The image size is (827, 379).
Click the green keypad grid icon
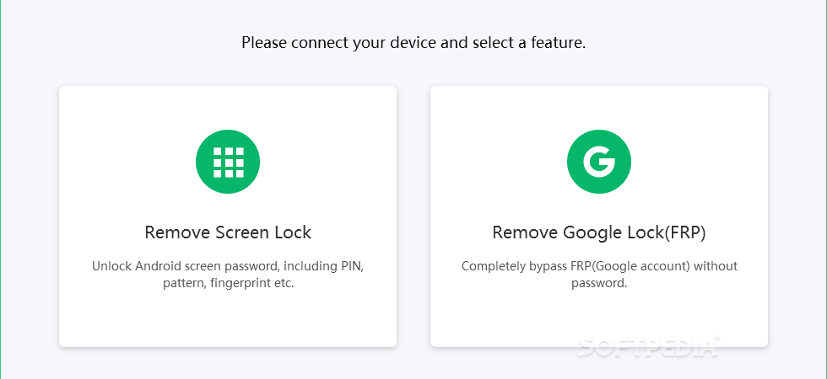click(228, 162)
